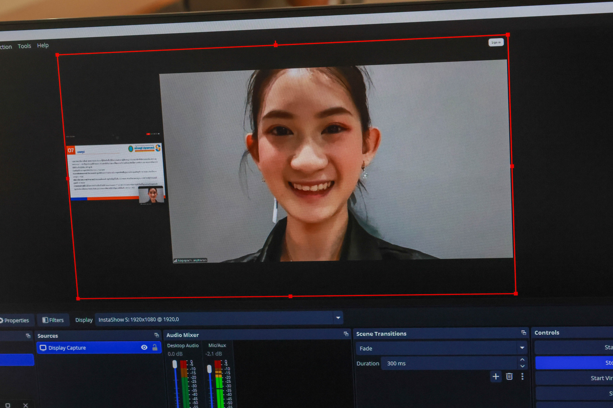The height and width of the screenshot is (408, 613).
Task: Hide the Display Capture source
Action: [144, 347]
